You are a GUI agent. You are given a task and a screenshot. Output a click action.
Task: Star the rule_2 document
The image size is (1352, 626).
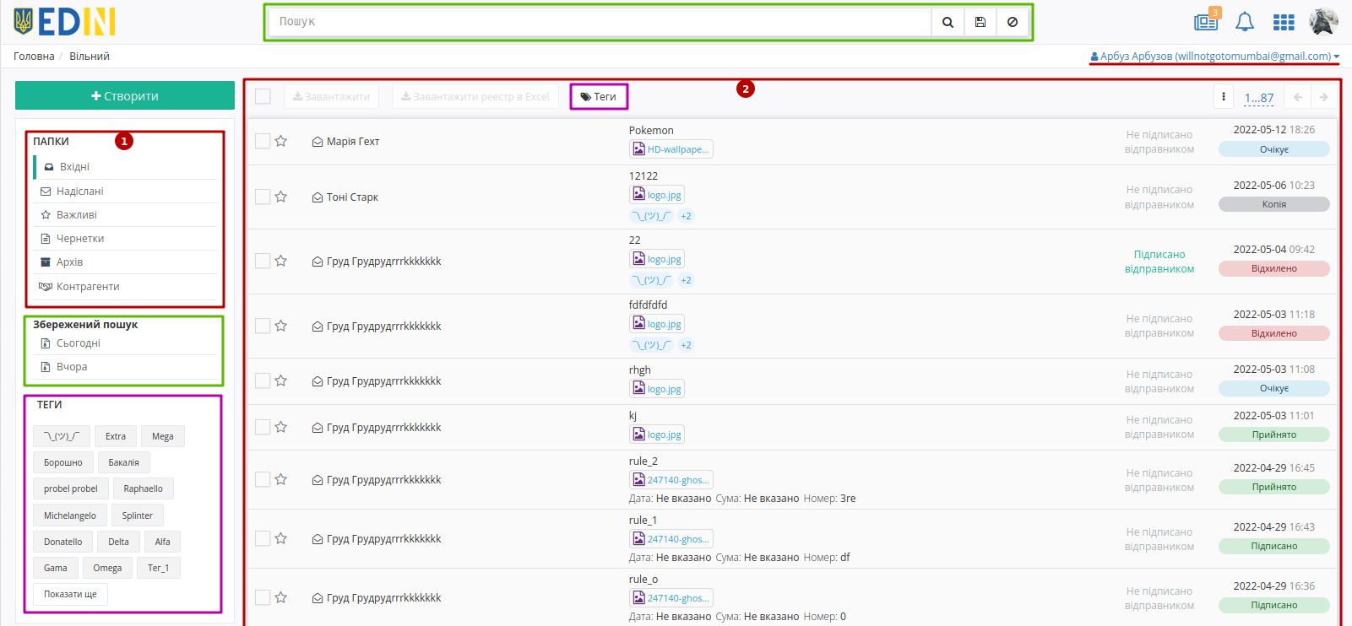(x=281, y=479)
